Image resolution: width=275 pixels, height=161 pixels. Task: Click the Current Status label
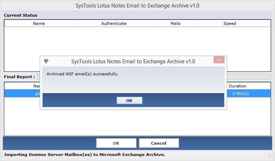point(21,15)
